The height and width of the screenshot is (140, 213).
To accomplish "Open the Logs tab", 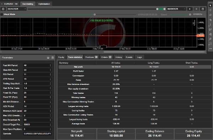I will [140, 57].
